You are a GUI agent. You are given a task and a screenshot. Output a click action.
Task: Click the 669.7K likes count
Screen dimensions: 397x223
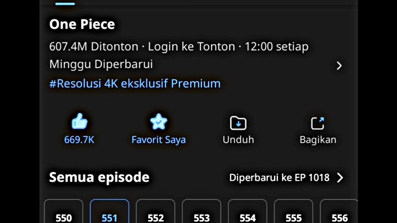pyautogui.click(x=79, y=139)
